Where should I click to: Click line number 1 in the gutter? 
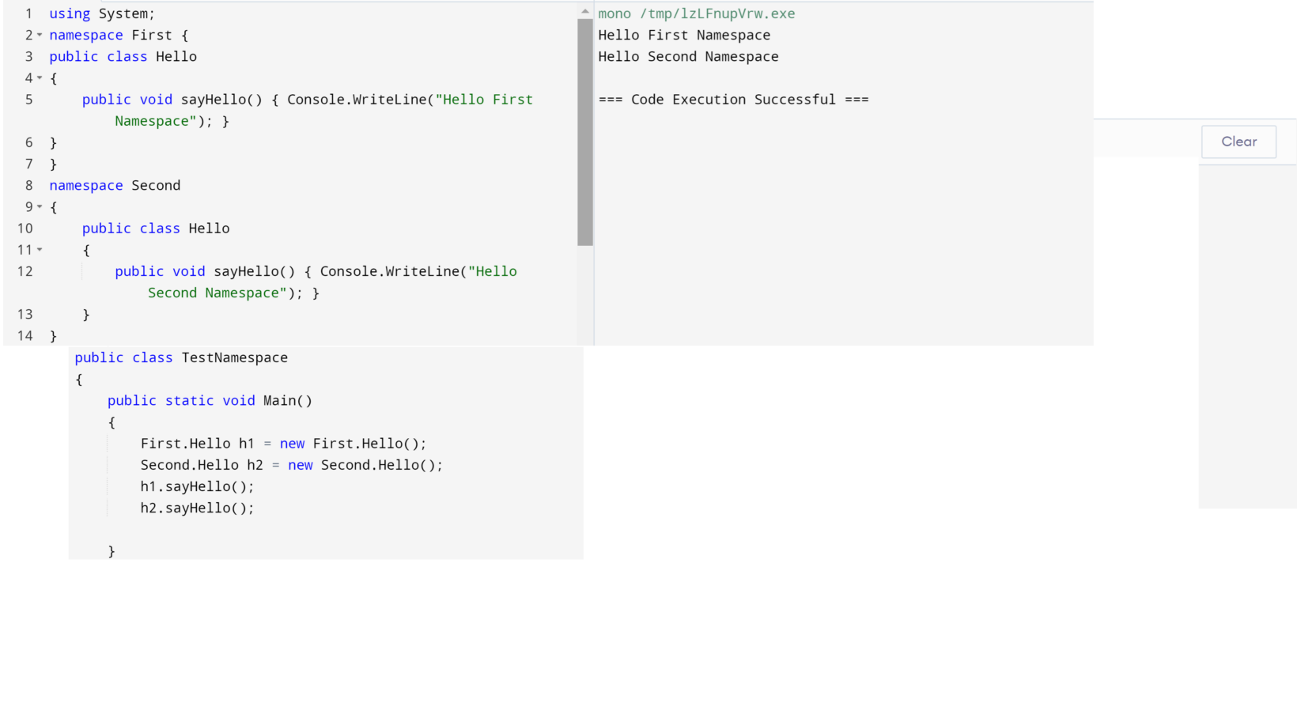(x=28, y=14)
